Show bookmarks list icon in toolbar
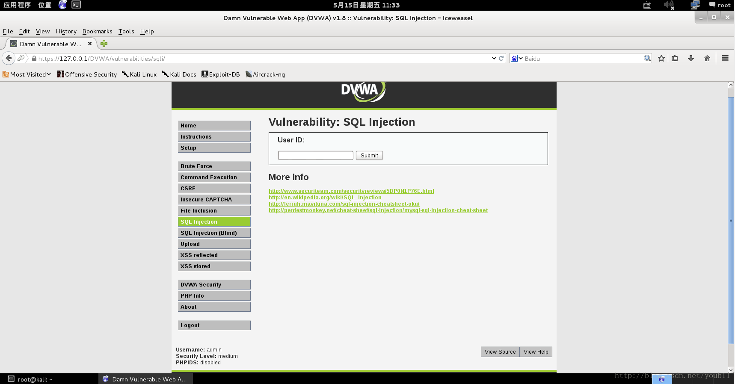The width and height of the screenshot is (735, 384). click(675, 58)
